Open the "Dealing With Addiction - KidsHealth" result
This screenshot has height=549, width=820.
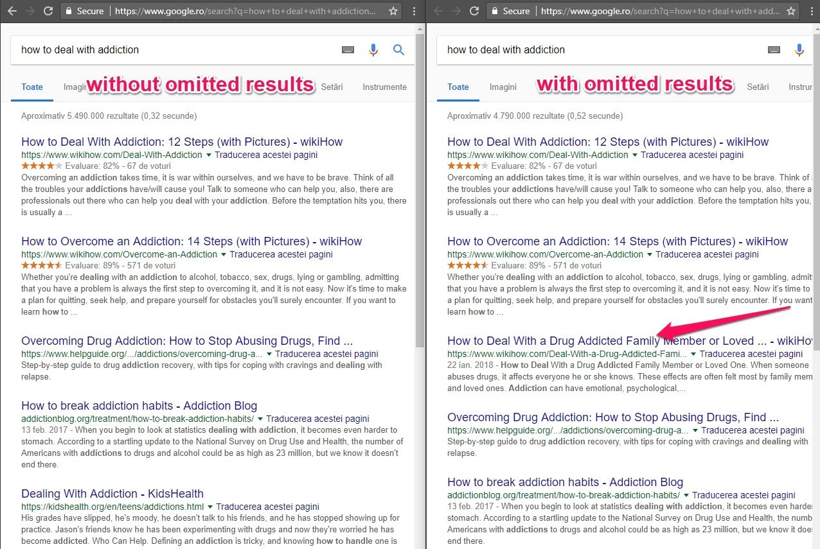pyautogui.click(x=112, y=494)
